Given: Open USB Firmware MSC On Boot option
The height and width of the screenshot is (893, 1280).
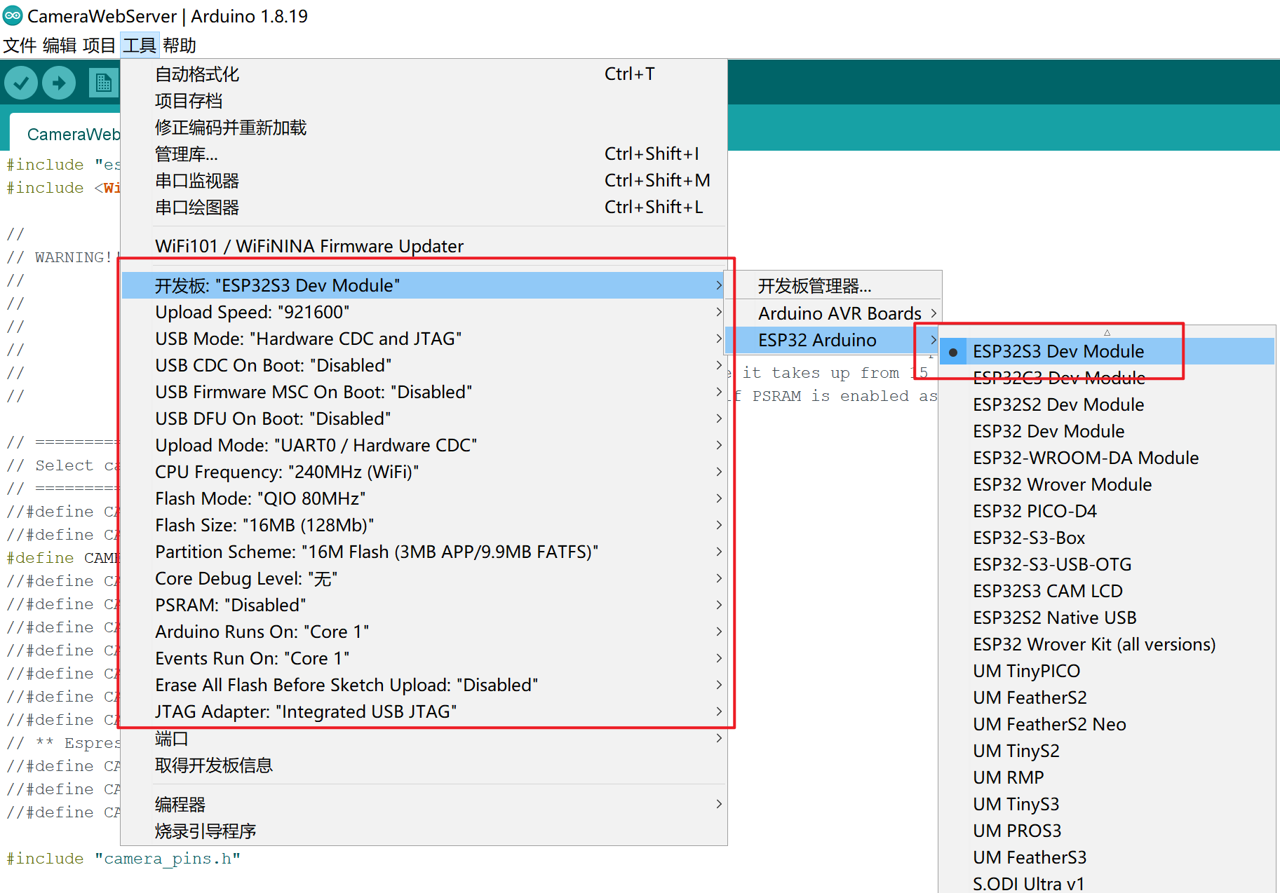Looking at the screenshot, I should click(424, 392).
